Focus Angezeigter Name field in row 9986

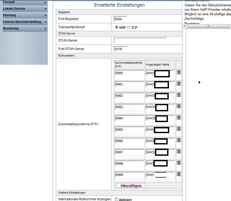[x=160, y=141]
